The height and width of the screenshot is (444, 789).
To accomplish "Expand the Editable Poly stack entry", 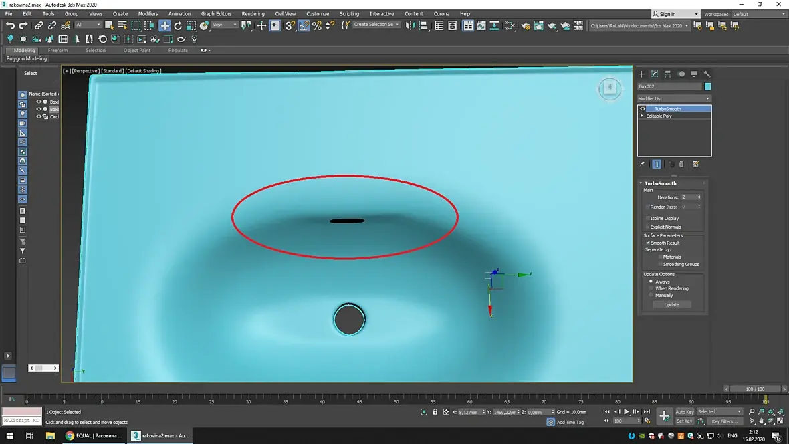I will coord(642,116).
